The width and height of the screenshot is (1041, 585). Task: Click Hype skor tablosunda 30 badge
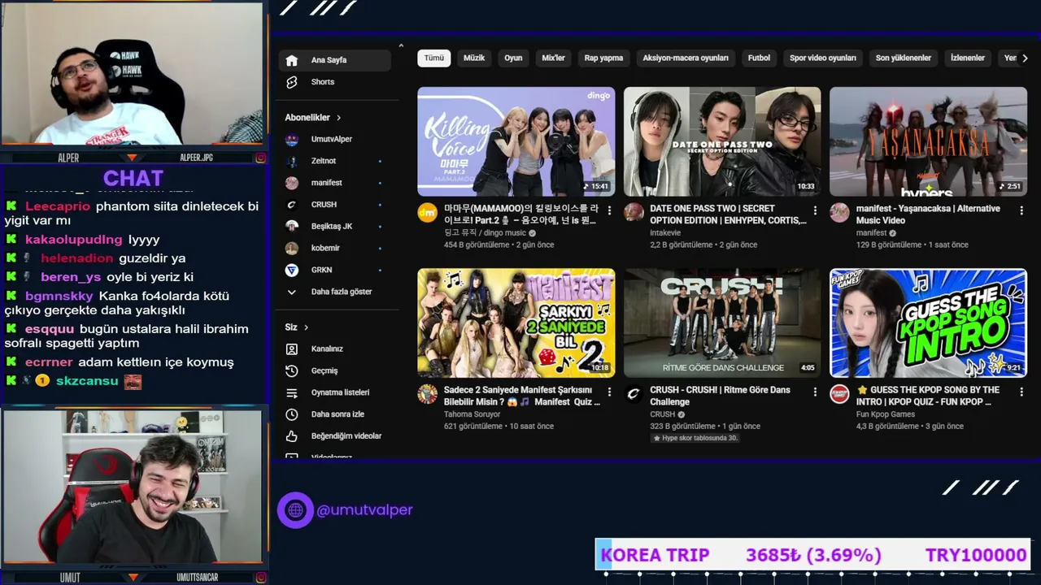point(694,438)
